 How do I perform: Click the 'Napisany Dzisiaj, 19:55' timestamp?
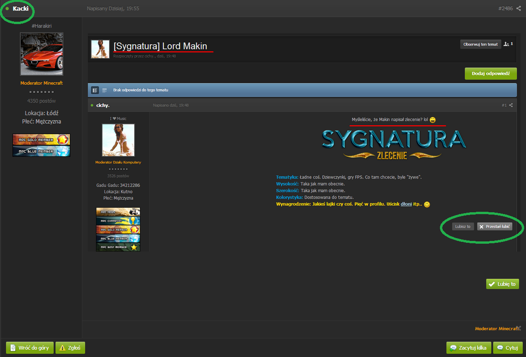113,8
